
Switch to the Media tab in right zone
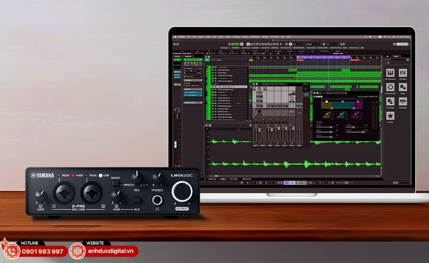[396, 56]
